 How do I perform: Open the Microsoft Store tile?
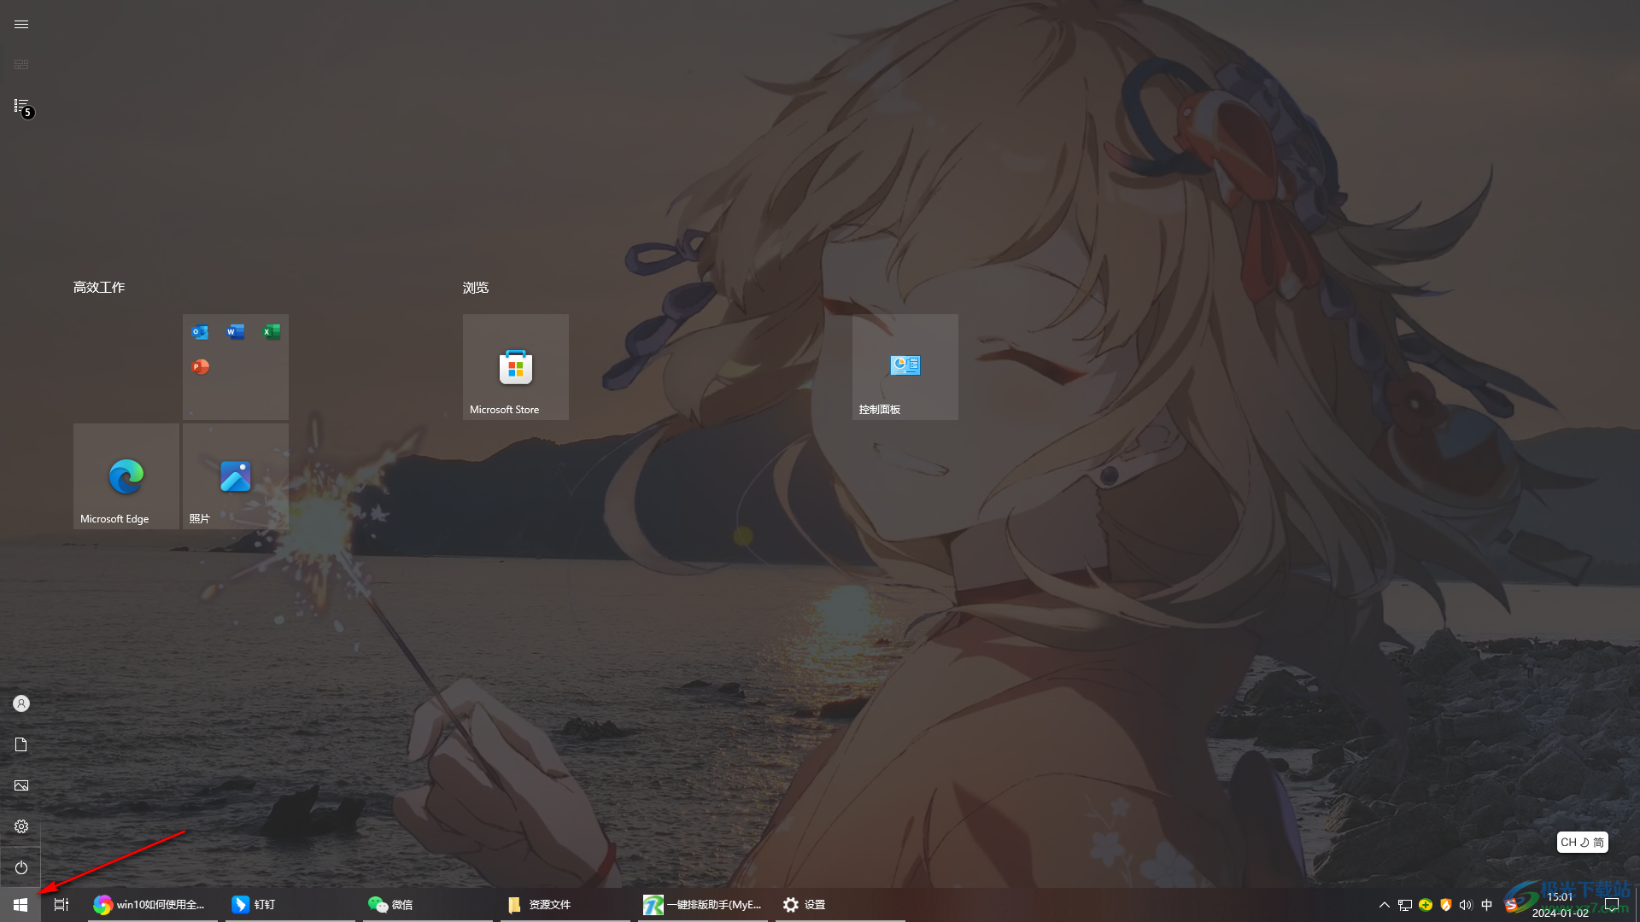tap(516, 367)
